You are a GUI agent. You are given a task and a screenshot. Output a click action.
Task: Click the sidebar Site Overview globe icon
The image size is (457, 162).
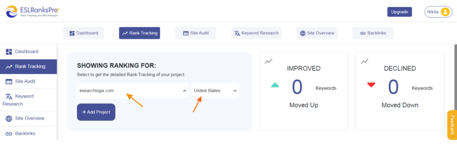point(9,119)
